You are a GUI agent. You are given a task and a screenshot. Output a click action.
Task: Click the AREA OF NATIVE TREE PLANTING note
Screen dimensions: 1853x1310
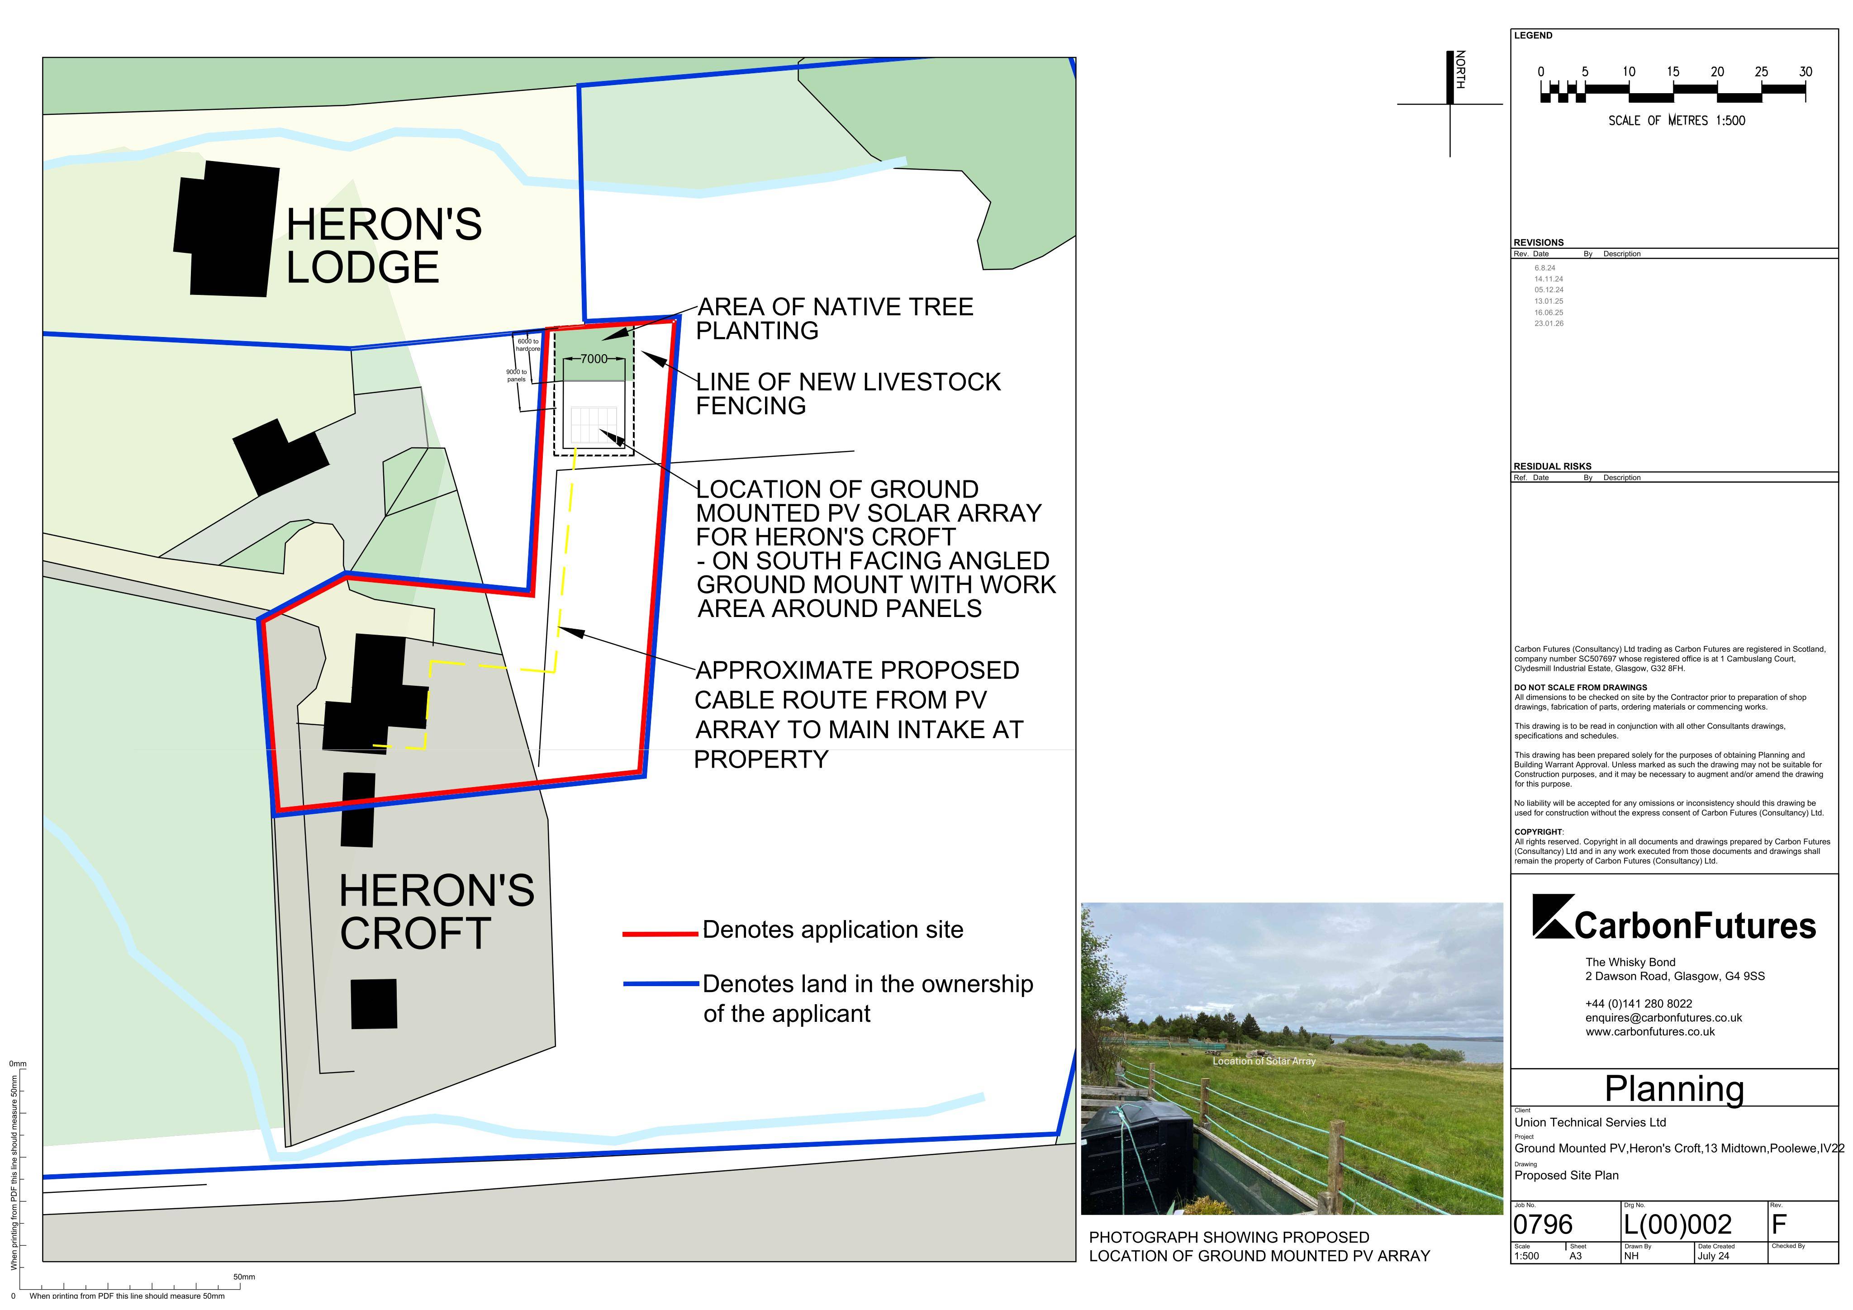pos(835,318)
